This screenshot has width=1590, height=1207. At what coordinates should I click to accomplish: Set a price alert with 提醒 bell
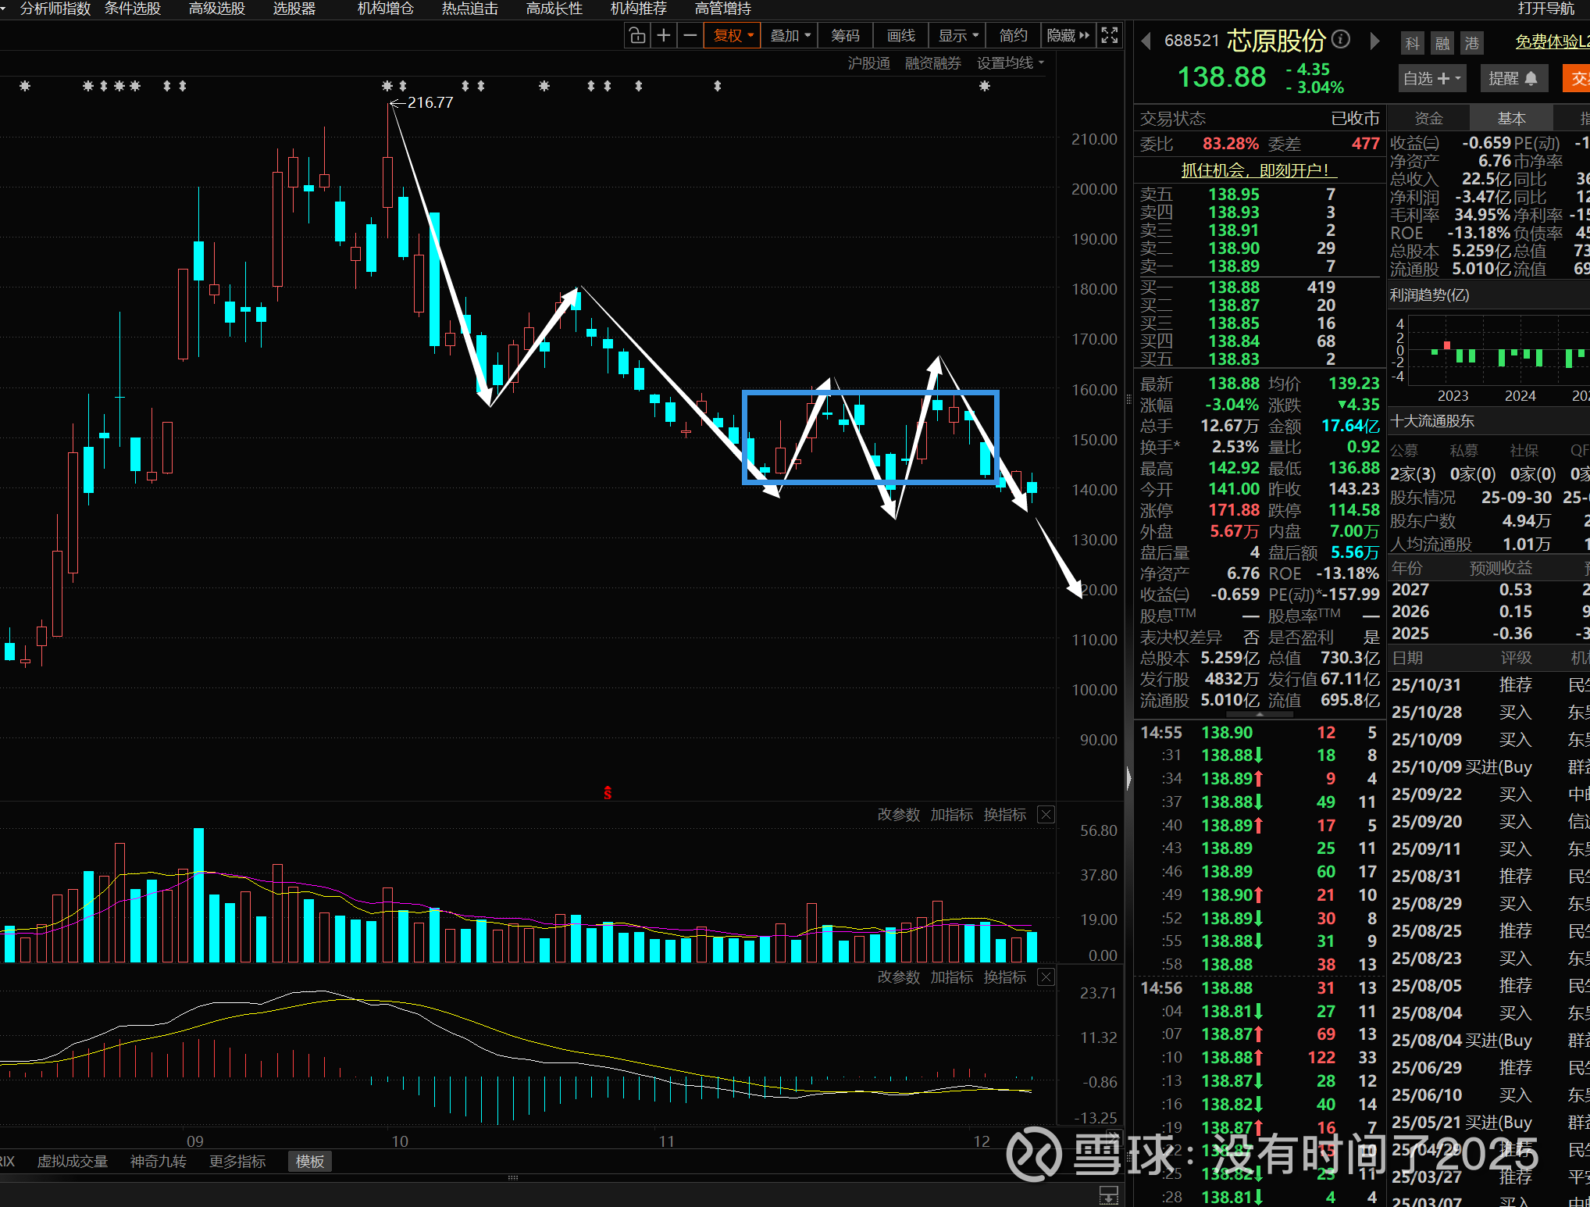[x=1513, y=78]
